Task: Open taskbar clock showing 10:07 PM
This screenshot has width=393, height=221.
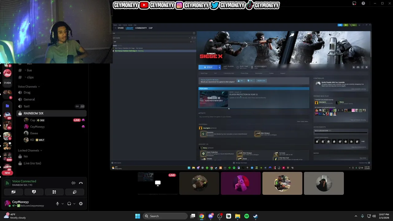Action: 384,216
